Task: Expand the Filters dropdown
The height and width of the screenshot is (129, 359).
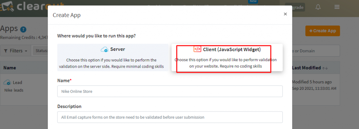Action: [15, 51]
